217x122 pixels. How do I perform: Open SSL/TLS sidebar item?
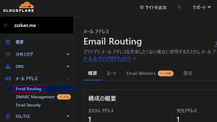(x=23, y=116)
